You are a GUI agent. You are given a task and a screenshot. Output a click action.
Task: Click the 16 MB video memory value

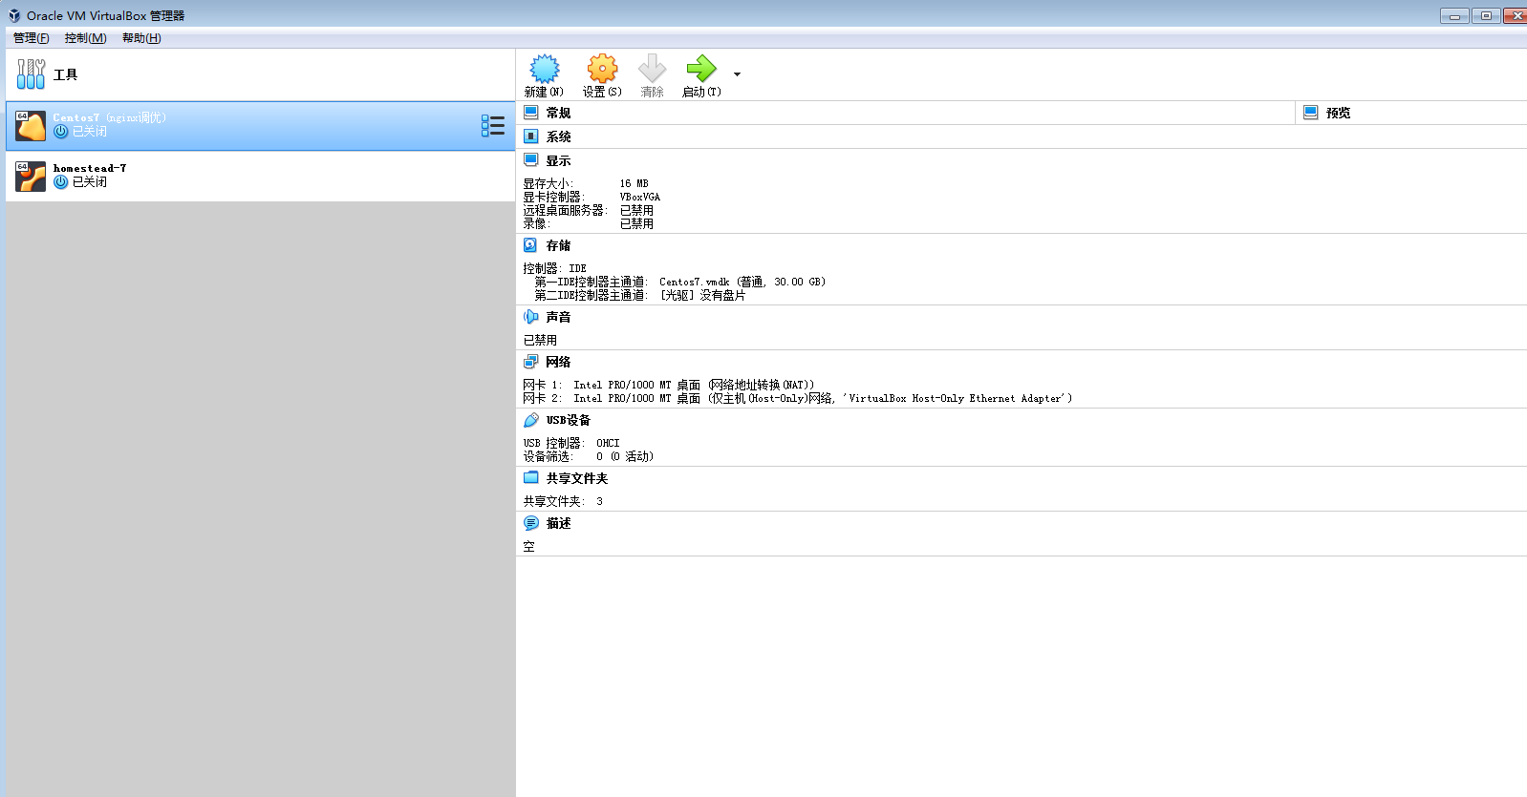click(634, 183)
